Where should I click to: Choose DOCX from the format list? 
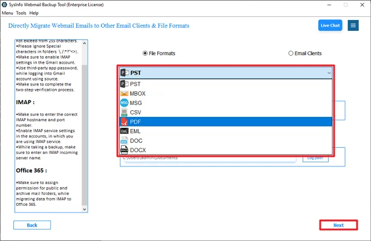coord(226,150)
